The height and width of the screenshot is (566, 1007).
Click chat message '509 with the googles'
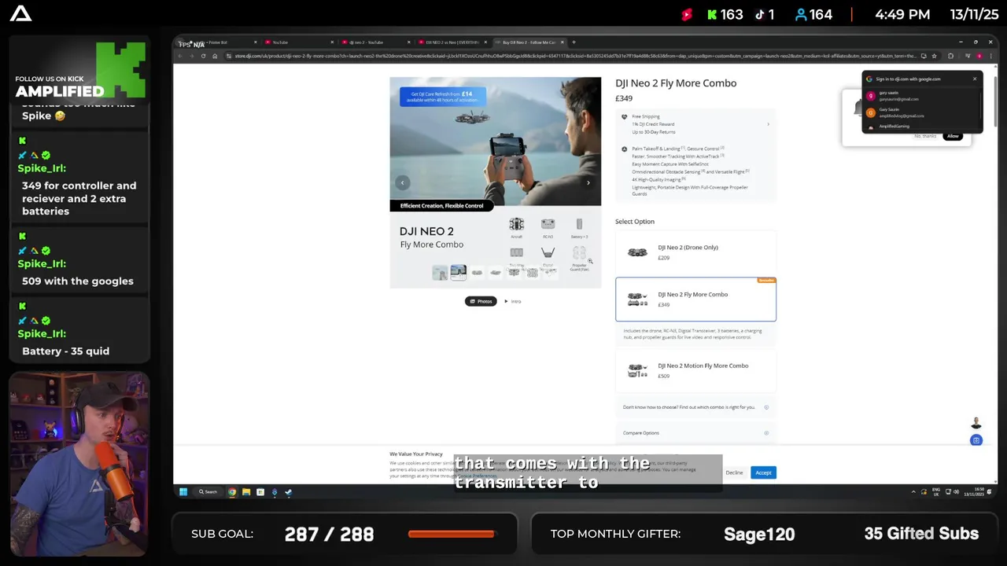click(x=78, y=281)
